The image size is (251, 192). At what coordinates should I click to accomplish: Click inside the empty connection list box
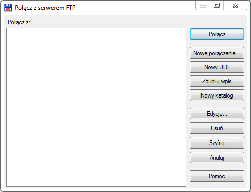coord(96,107)
